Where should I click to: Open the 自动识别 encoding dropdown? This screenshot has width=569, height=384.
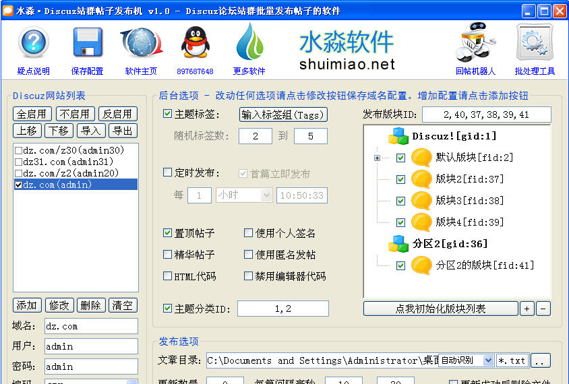click(488, 360)
